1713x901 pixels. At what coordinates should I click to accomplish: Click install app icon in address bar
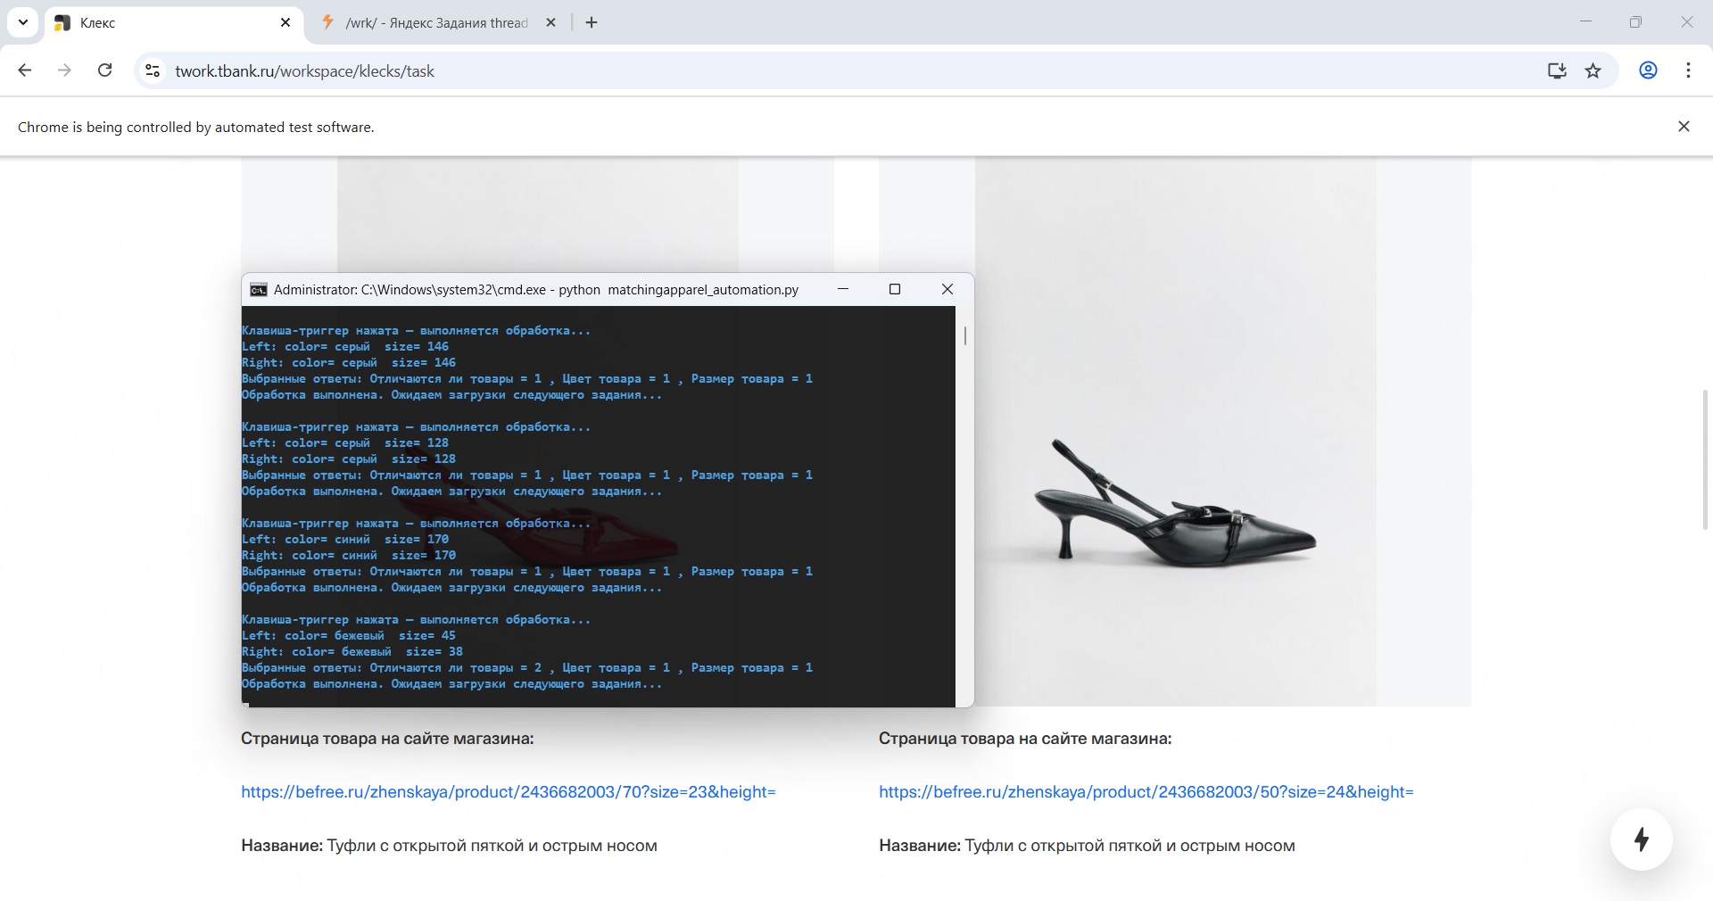[x=1557, y=70]
